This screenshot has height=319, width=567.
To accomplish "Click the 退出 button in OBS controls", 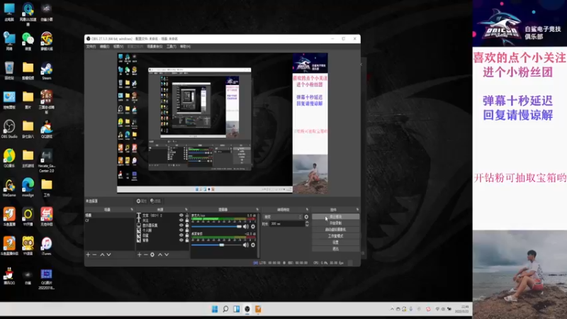I will tap(335, 249).
